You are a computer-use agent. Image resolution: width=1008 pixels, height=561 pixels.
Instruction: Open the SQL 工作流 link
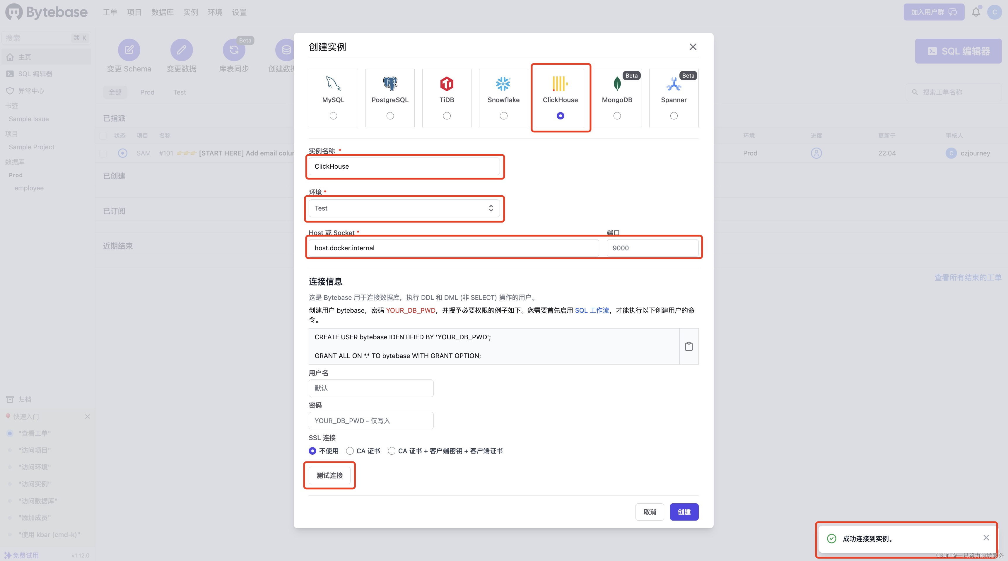[592, 310]
